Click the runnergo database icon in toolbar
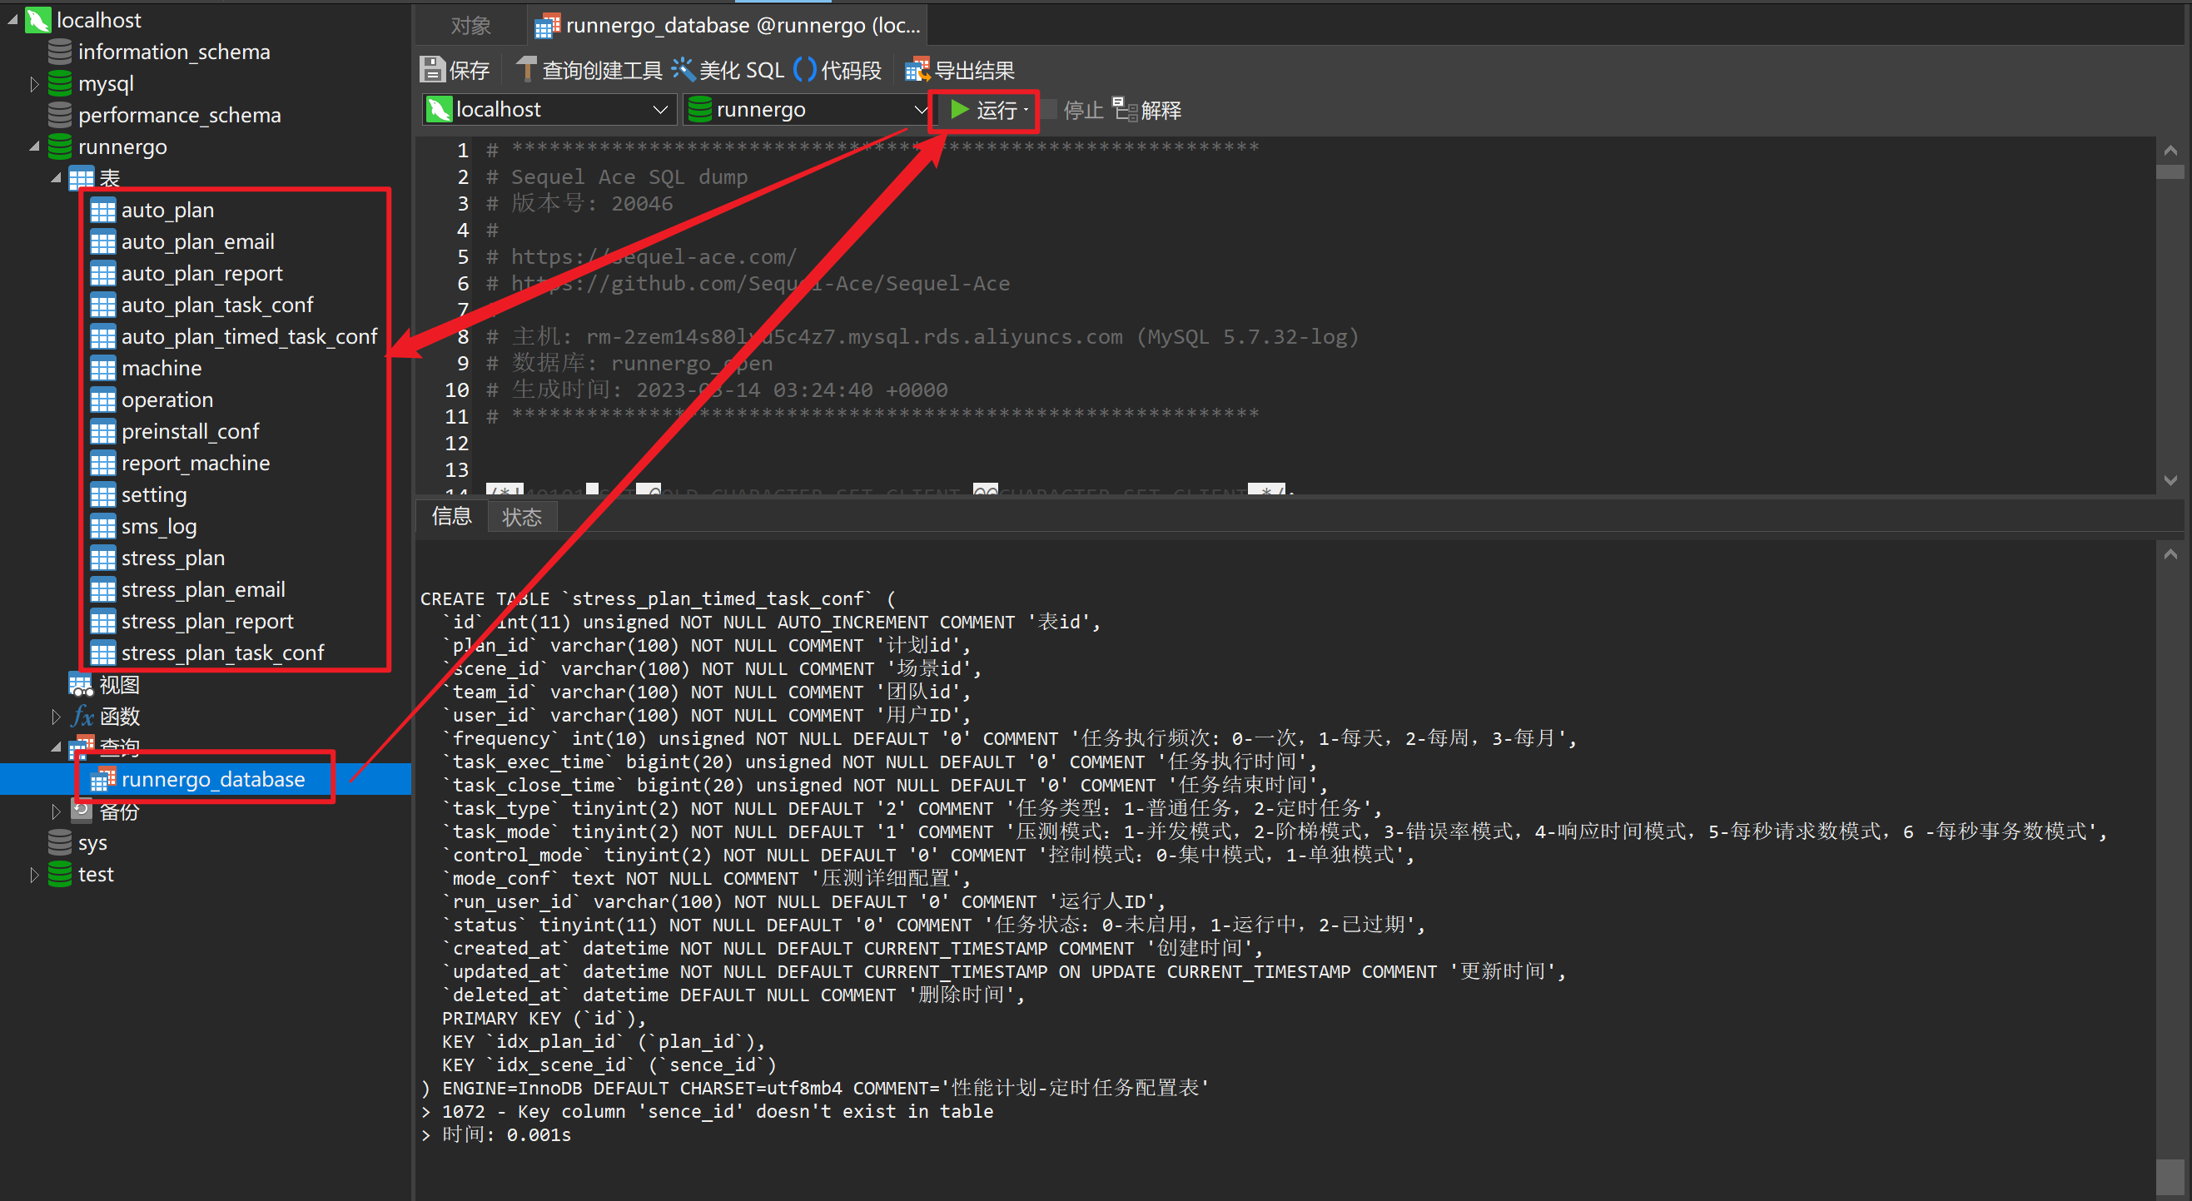 click(700, 109)
